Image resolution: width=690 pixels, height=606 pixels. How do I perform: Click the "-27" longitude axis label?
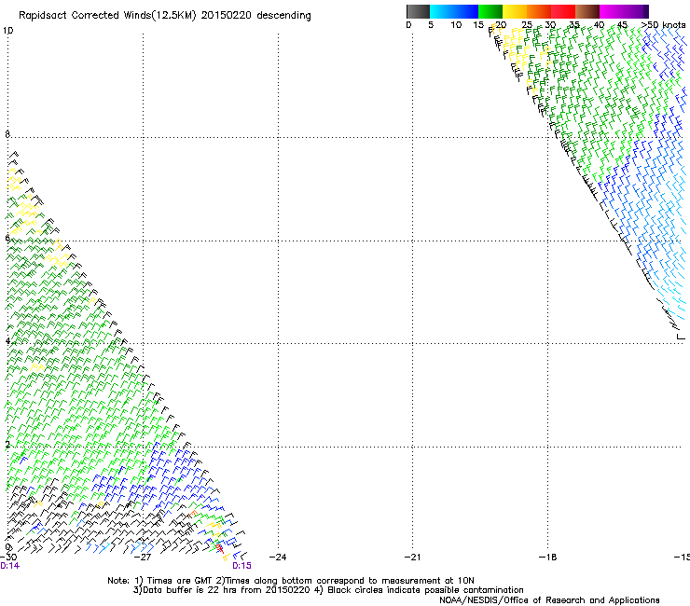143,557
